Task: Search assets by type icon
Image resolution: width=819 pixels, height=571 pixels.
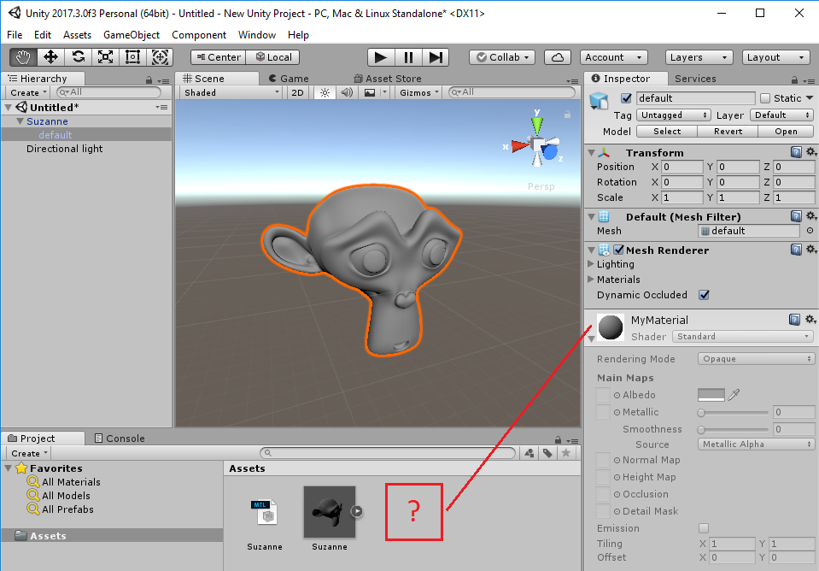Action: point(529,453)
